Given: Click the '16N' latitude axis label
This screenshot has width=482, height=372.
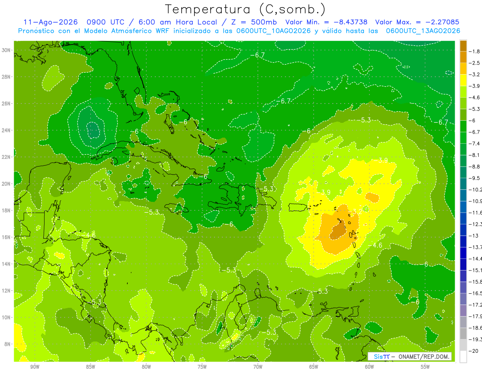Looking at the screenshot, I should pos(6,237).
